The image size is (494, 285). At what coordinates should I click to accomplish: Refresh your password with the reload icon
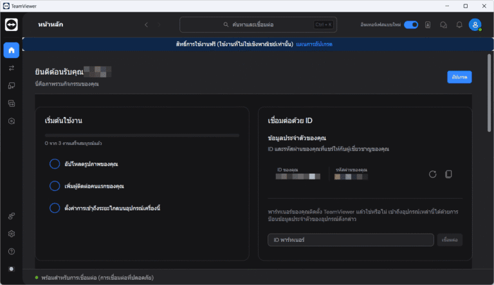432,174
